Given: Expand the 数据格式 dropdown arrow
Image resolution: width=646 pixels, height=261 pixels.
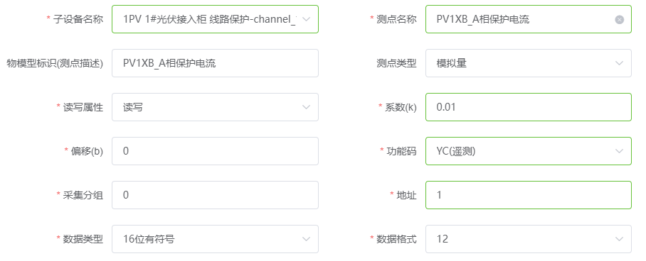Looking at the screenshot, I should pyautogui.click(x=619, y=239).
